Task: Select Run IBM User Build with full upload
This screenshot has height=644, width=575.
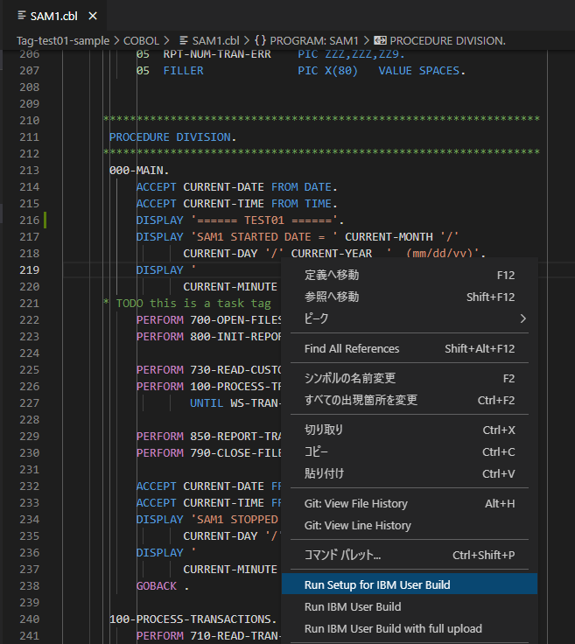Action: 410,628
